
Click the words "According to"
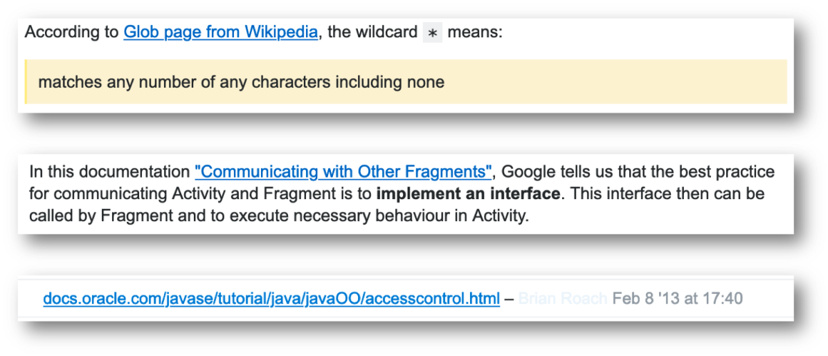coord(72,32)
